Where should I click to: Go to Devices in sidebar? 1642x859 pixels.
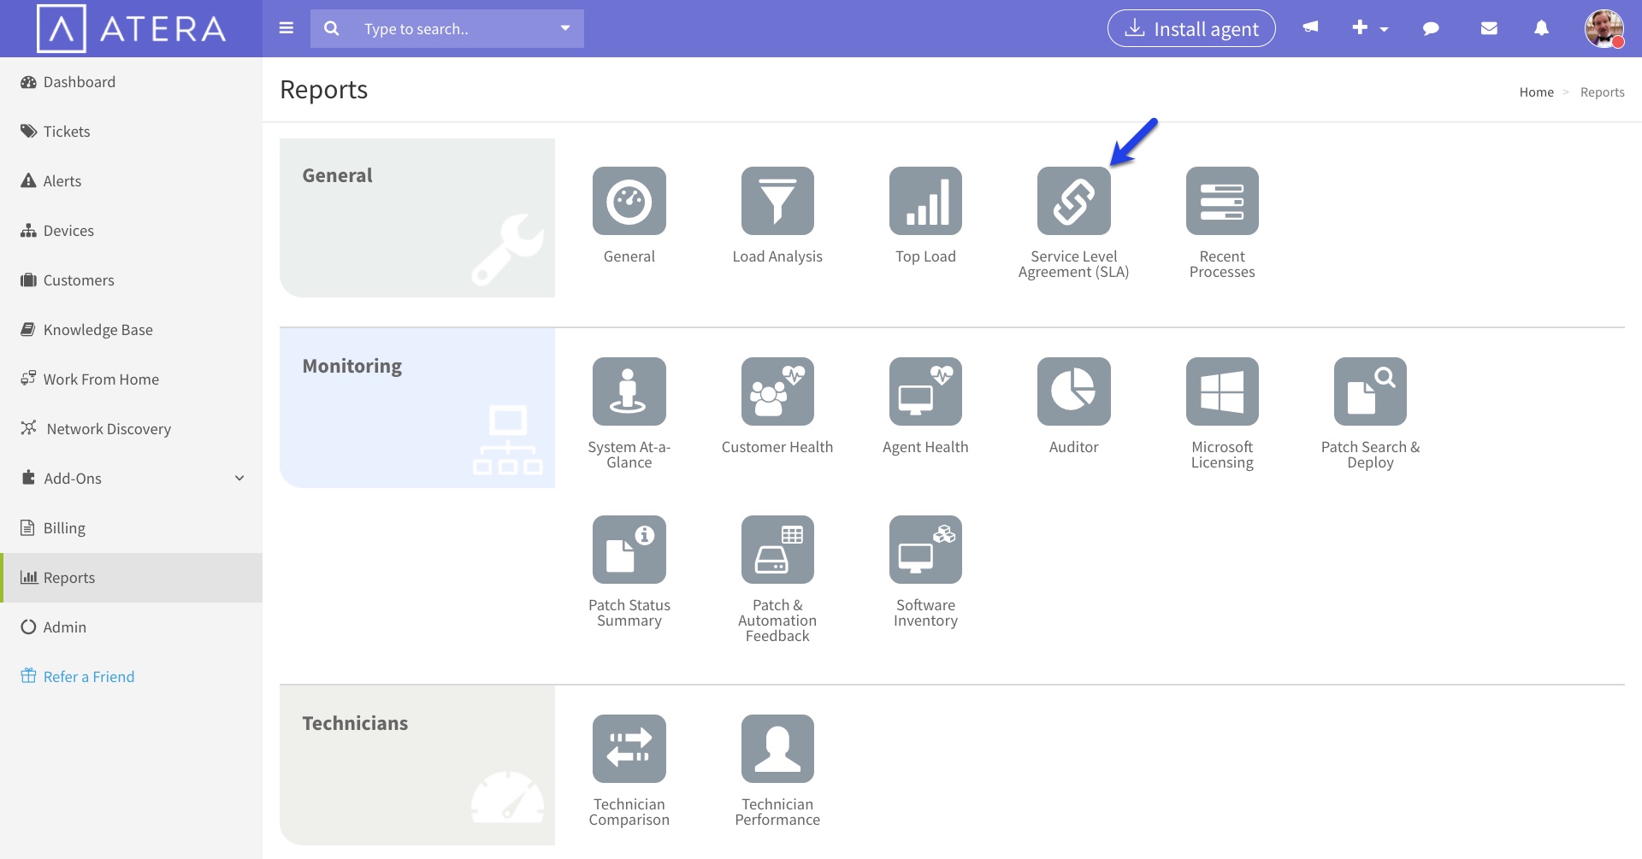click(131, 231)
